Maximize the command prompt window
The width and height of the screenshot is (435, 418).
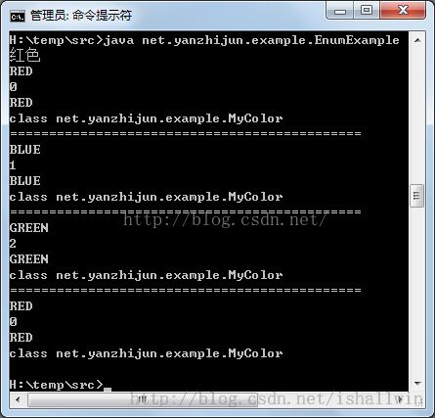point(367,11)
